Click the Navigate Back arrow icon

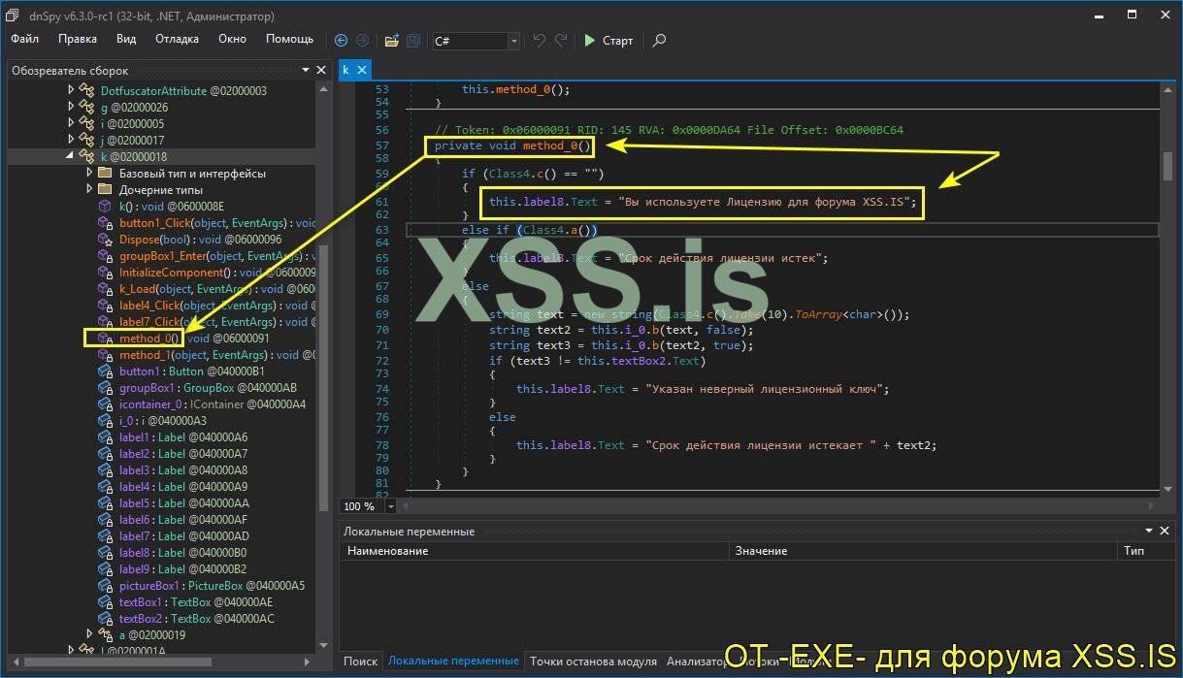[341, 41]
